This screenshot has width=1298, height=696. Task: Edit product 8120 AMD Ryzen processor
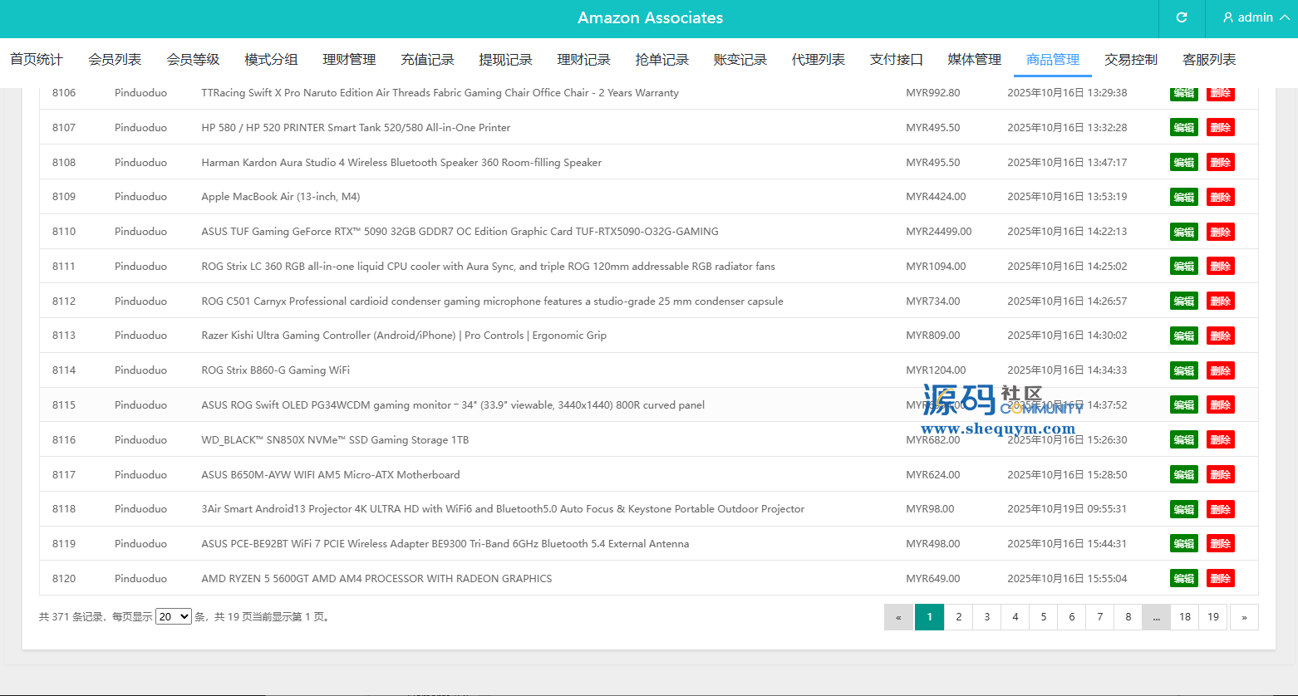click(1183, 579)
